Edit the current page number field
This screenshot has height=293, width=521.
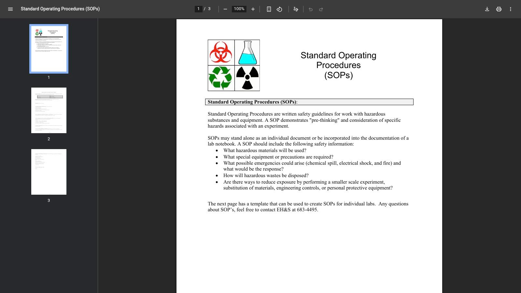tap(198, 9)
